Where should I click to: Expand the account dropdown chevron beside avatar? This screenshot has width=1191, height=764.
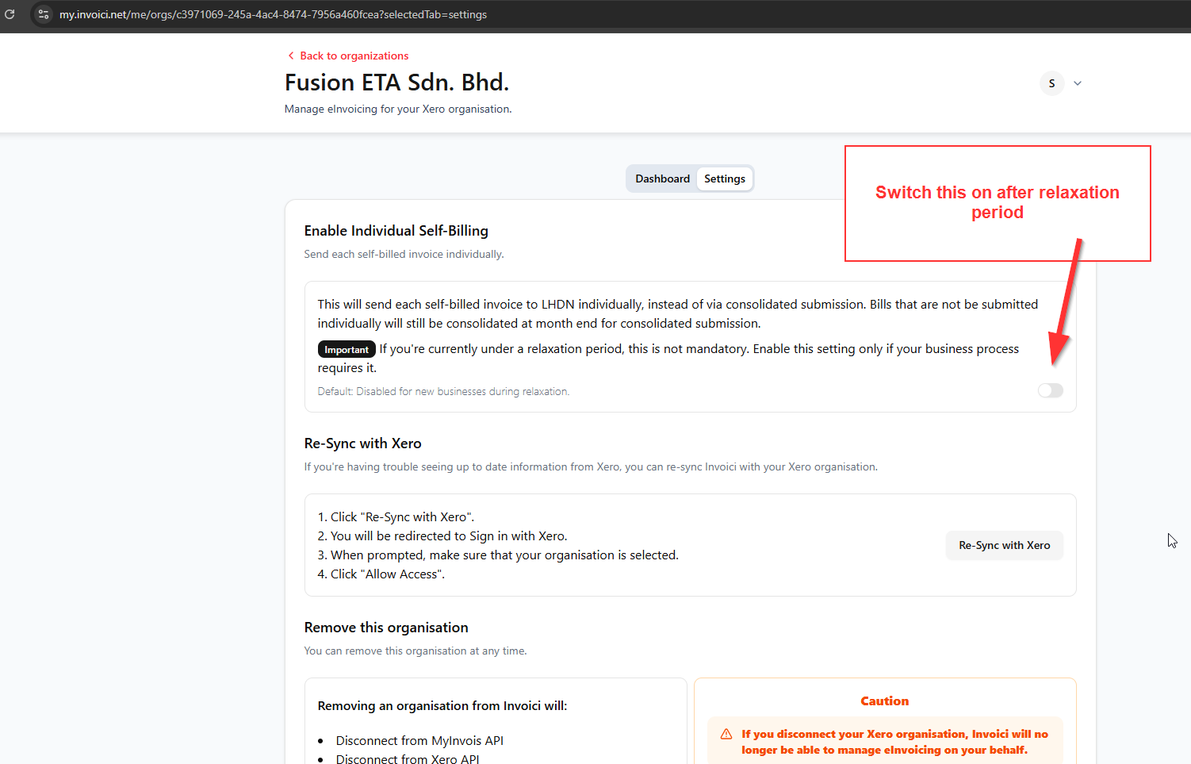point(1078,83)
